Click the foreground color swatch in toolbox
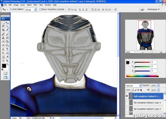Viewport: 166px width, 119px height. click(x=4, y=66)
